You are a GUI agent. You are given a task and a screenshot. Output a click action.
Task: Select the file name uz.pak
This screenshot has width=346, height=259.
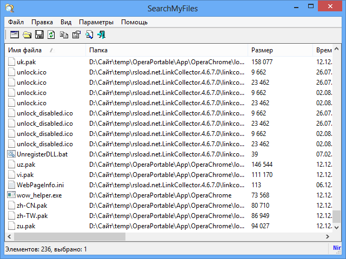pos(26,165)
